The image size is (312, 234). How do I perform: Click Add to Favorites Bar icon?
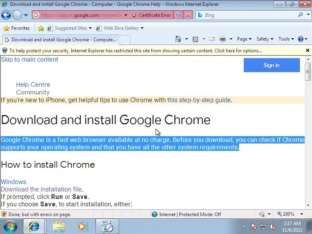(41, 28)
